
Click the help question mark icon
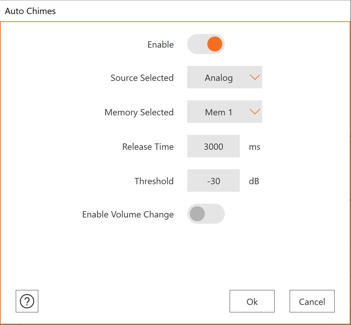point(27,301)
